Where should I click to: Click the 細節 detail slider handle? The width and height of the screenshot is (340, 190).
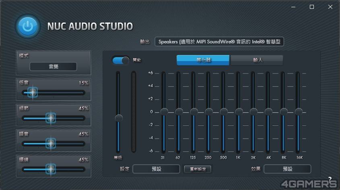pos(51,118)
